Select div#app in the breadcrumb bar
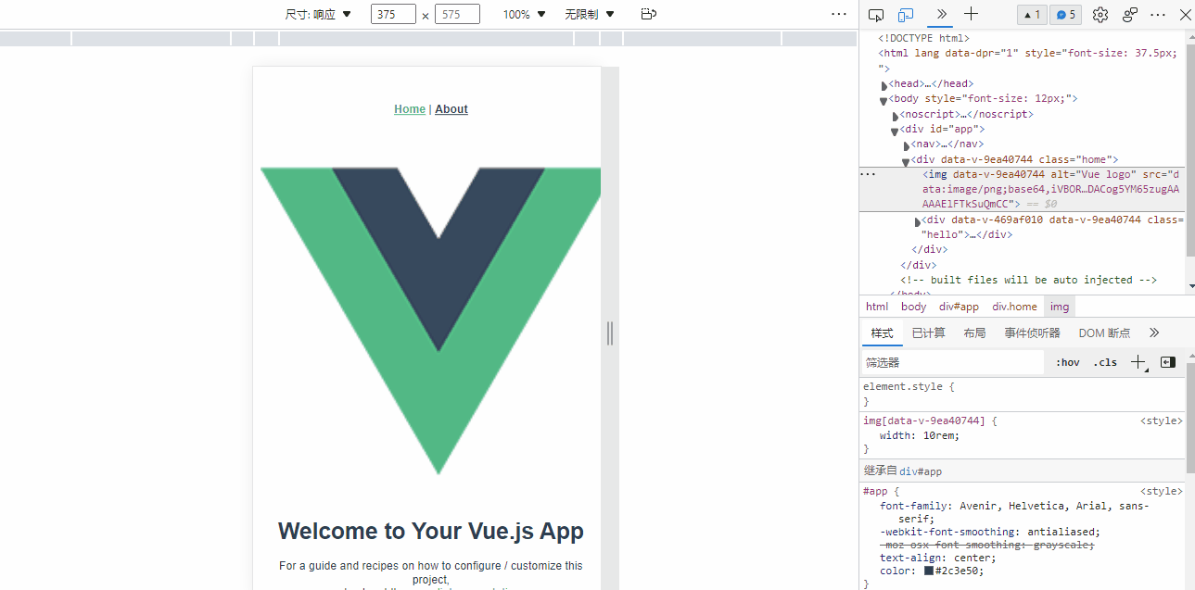 coord(959,307)
